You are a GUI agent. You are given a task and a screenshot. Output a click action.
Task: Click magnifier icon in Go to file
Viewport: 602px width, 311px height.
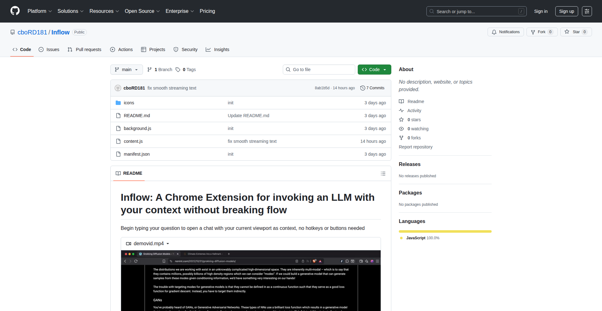[288, 70]
